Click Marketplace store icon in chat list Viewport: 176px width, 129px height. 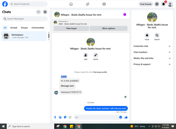click(6, 36)
